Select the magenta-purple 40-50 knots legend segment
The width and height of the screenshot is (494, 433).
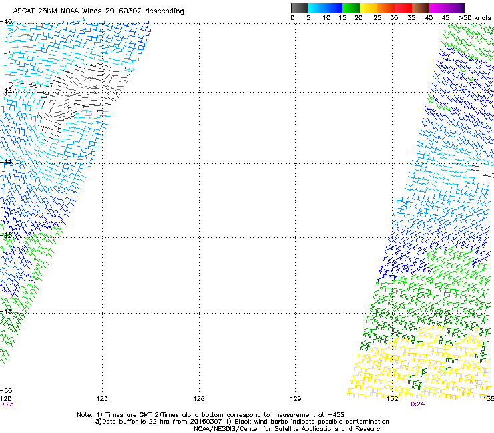(447, 8)
